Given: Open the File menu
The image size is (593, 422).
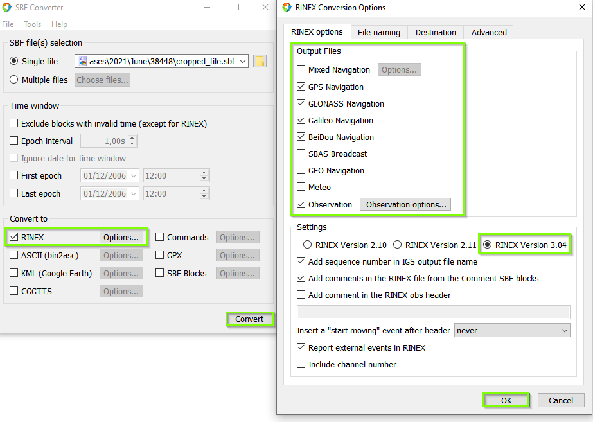Looking at the screenshot, I should click(8, 24).
